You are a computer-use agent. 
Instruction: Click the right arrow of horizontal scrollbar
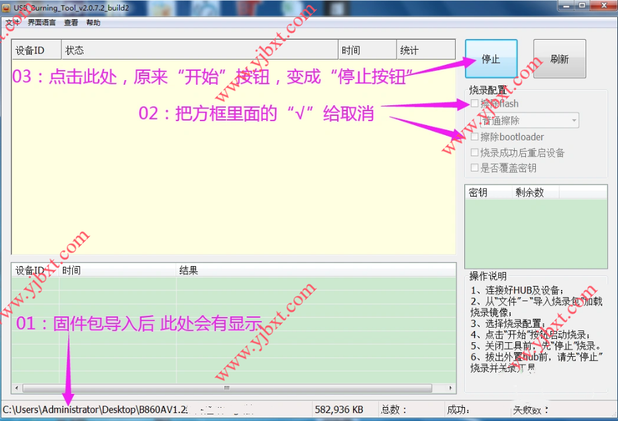pyautogui.click(x=450, y=388)
